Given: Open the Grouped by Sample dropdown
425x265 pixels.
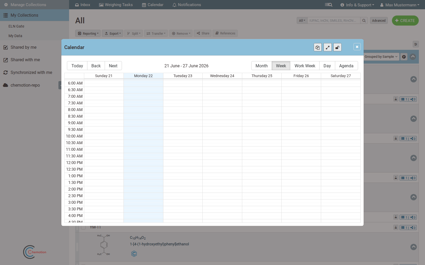Looking at the screenshot, I should (x=381, y=57).
